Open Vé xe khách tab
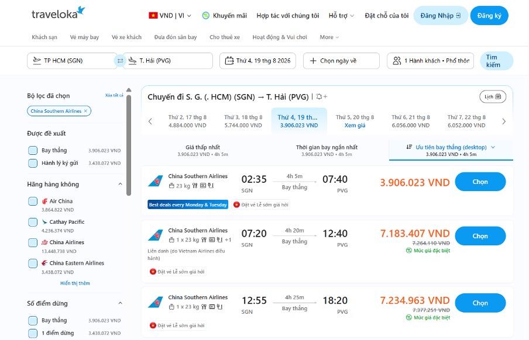The width and height of the screenshot is (529, 340). (x=126, y=37)
